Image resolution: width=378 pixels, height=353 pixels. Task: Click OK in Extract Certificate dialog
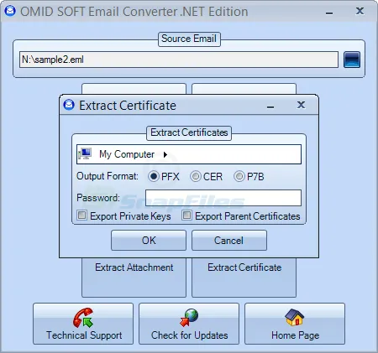[149, 241]
